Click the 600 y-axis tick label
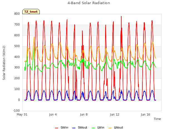Viewport: 178px width, 133px height. point(17,35)
